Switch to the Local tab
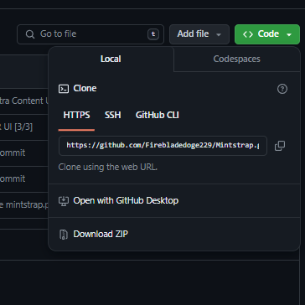The image size is (305, 305). (111, 59)
